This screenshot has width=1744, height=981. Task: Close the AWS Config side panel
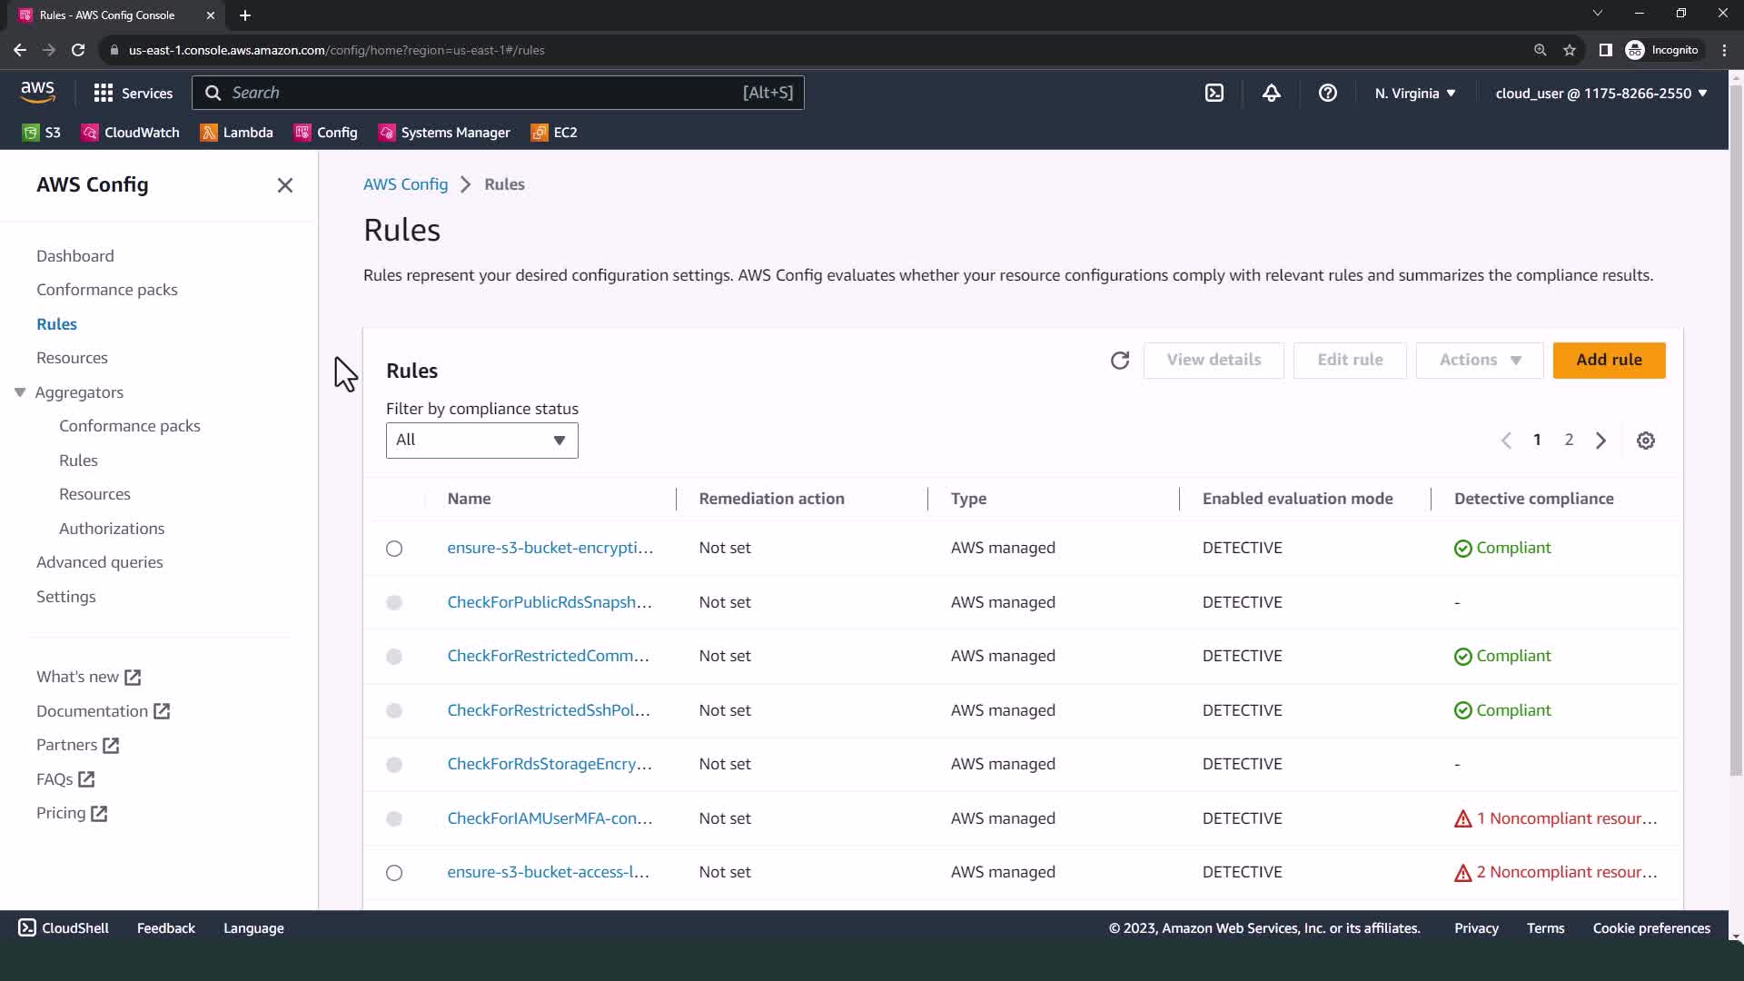click(x=284, y=185)
